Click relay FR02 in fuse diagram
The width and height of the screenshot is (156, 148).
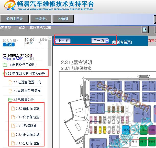click(97, 97)
